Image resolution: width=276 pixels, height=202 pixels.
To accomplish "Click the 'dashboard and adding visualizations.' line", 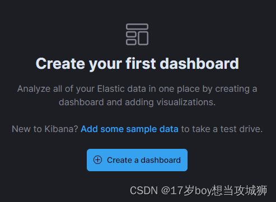I will coord(137,102).
